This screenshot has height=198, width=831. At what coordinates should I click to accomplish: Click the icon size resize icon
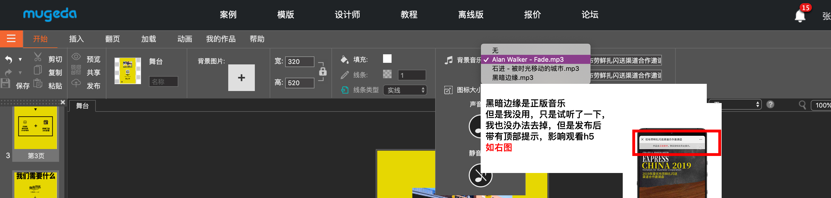[448, 90]
